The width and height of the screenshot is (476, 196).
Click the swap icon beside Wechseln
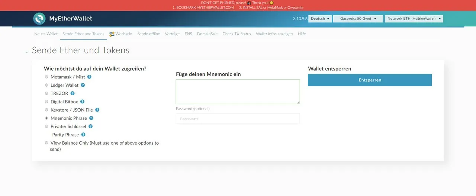pyautogui.click(x=112, y=34)
